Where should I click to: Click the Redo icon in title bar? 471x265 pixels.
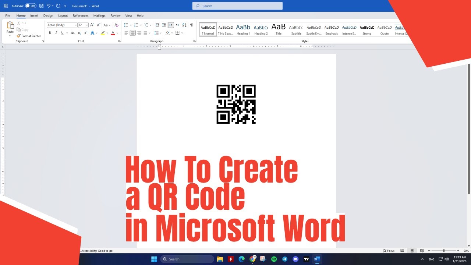click(58, 6)
